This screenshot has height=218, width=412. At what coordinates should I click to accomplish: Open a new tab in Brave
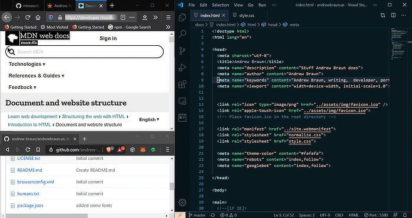pyautogui.click(x=84, y=139)
